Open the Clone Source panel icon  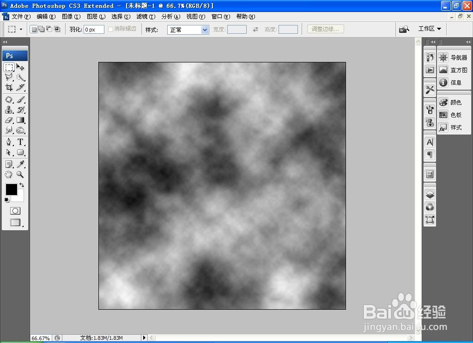tap(430, 122)
